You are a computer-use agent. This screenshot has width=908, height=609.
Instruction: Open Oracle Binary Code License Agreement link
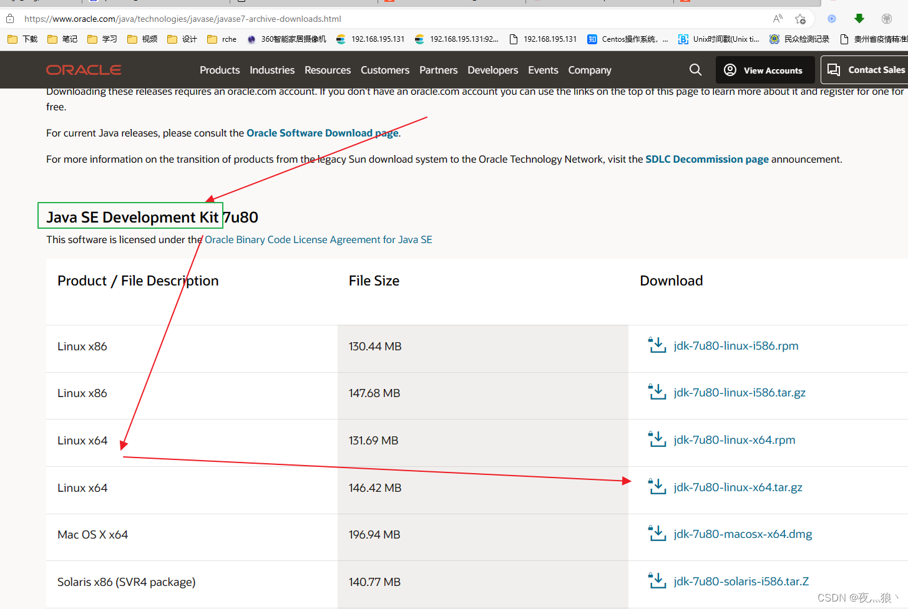318,239
